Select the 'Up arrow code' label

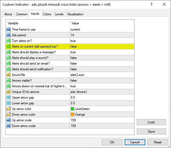coord(22,120)
